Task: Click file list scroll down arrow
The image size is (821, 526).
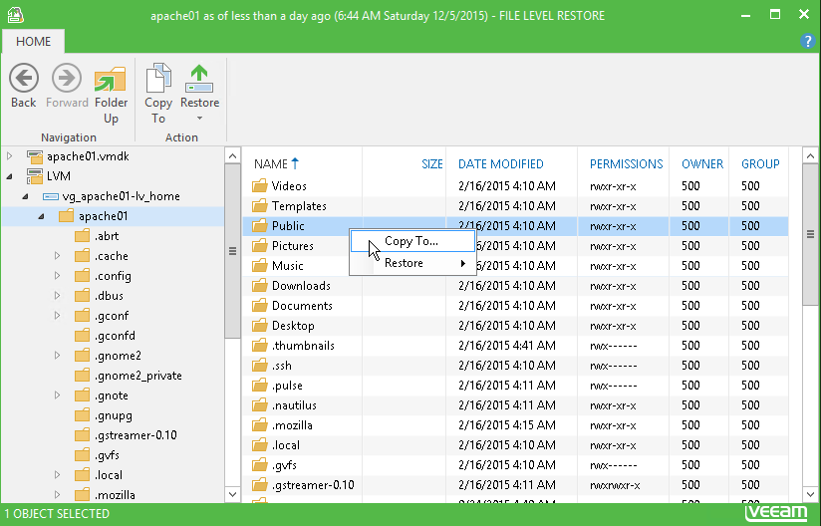Action: pos(810,493)
